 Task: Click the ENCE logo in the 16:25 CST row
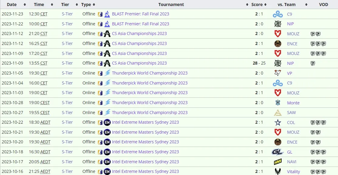click(x=278, y=43)
